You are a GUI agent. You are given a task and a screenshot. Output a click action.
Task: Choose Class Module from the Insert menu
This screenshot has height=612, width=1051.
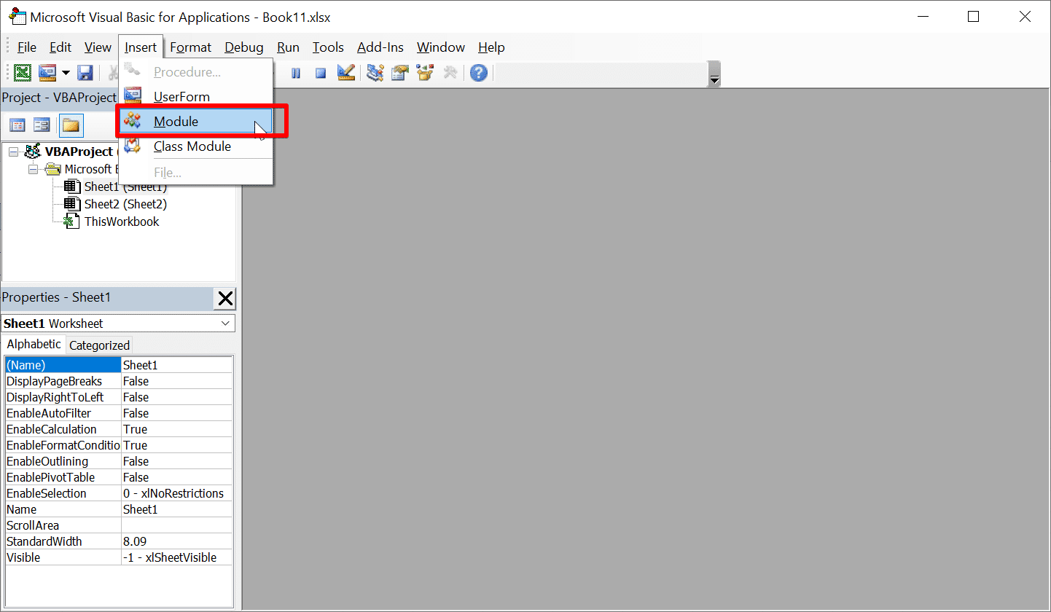[x=196, y=146]
